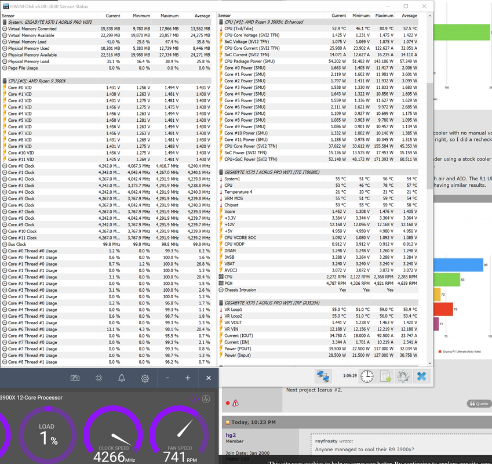Image resolution: width=492 pixels, height=464 pixels.
Task: Select the CPU+SoC Power (SVI2 TFN) row
Action: tap(318, 159)
